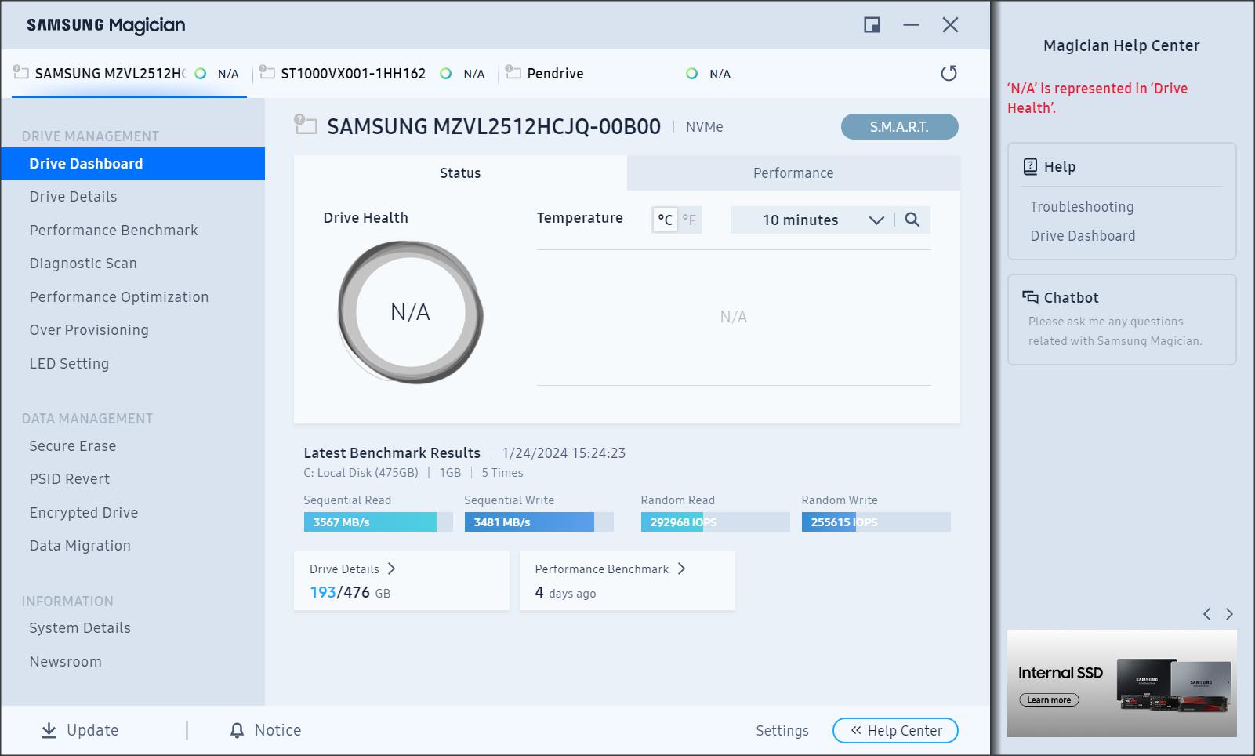The image size is (1255, 756).
Task: Open Drive Details in sidebar
Action: [x=73, y=197]
